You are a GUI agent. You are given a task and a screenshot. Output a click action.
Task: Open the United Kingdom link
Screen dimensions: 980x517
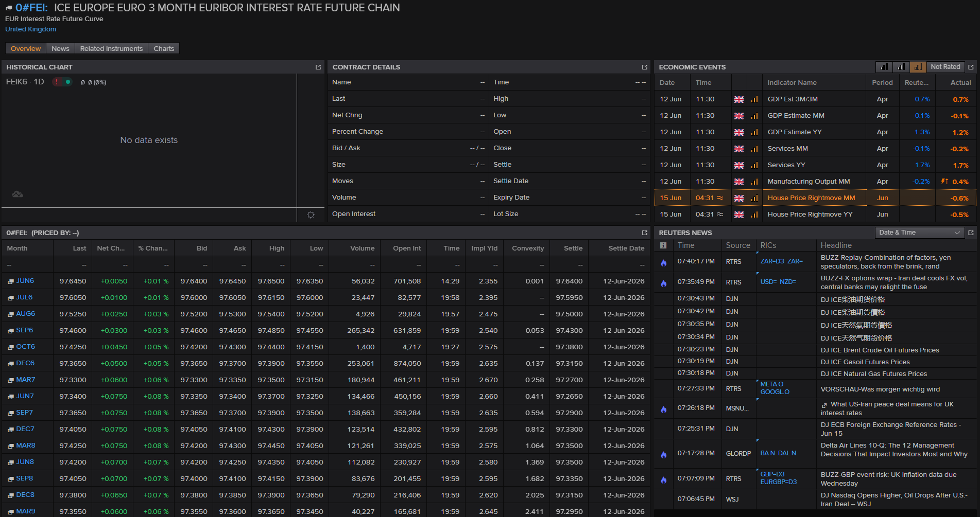point(30,29)
